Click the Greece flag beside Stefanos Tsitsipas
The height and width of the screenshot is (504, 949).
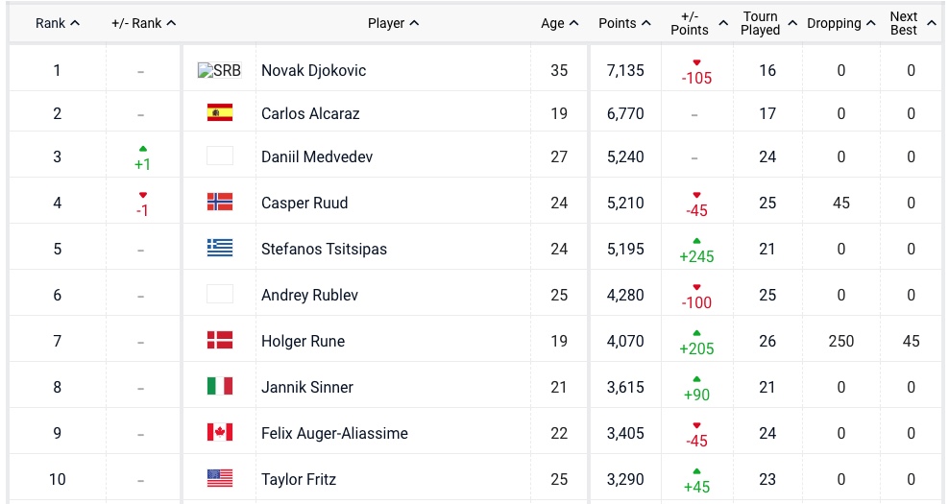(219, 248)
